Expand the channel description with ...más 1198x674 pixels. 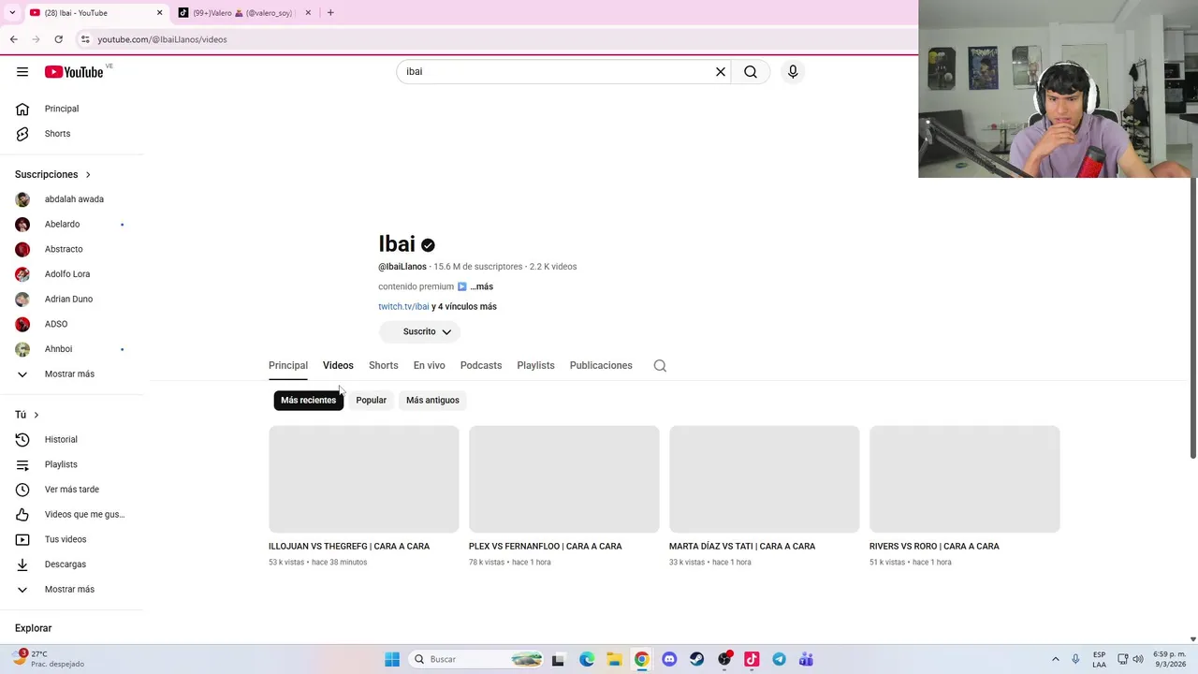click(x=482, y=286)
